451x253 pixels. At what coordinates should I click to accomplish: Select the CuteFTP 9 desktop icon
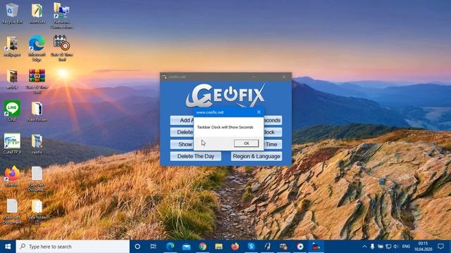[x=12, y=143]
